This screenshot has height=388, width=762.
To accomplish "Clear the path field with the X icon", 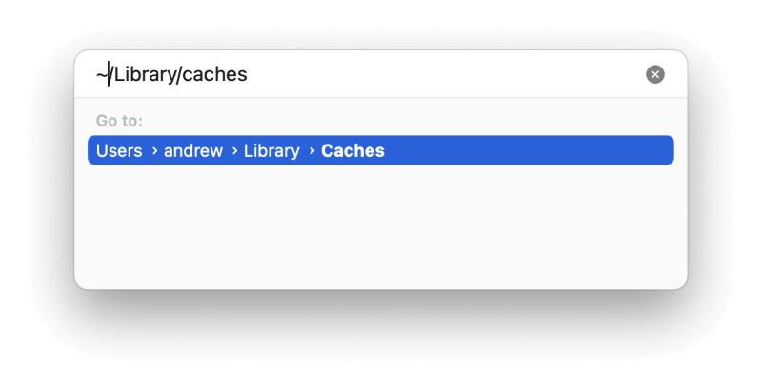I will point(655,74).
